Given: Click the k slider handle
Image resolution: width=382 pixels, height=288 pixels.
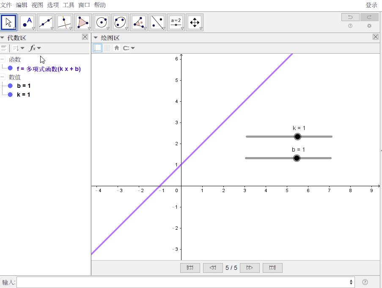Looking at the screenshot, I should (x=297, y=136).
